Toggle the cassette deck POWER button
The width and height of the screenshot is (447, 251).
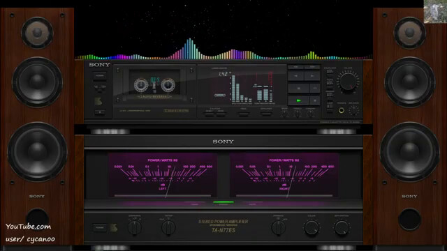point(100,76)
